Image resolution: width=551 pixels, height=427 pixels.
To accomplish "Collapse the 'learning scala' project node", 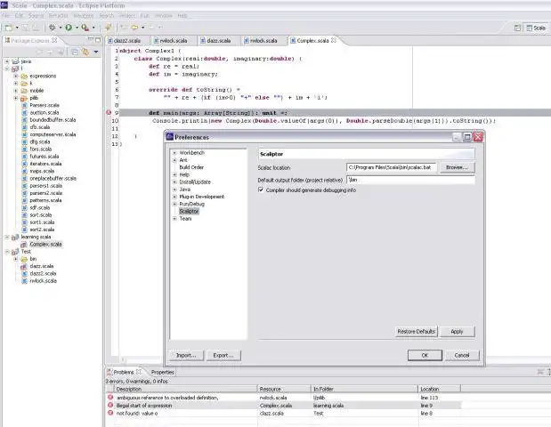I will [x=7, y=237].
